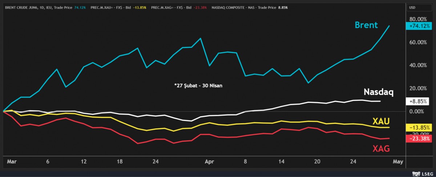Image resolution: width=436 pixels, height=177 pixels.
Task: Click the Brent line label
Action: click(x=366, y=25)
